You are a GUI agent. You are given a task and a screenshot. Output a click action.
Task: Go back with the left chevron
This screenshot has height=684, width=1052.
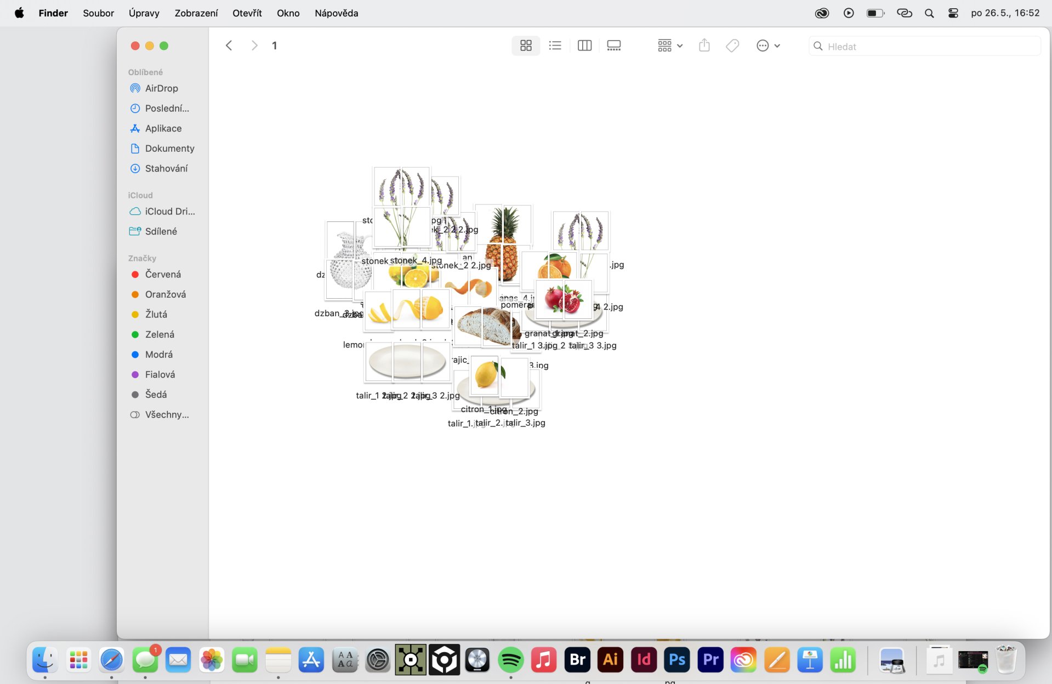pyautogui.click(x=229, y=46)
